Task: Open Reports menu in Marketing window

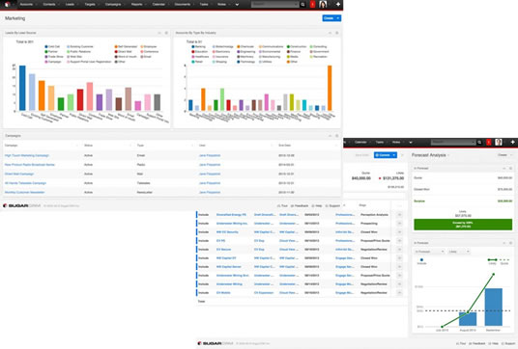Action: coord(138,5)
